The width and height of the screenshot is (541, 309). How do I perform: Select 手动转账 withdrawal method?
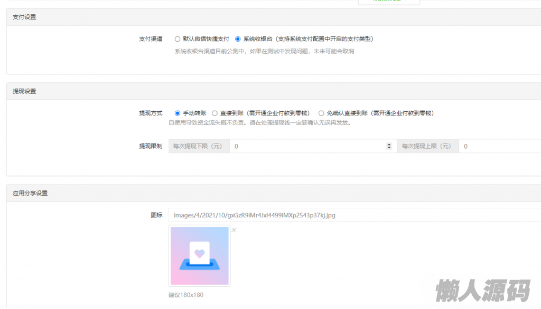point(178,113)
